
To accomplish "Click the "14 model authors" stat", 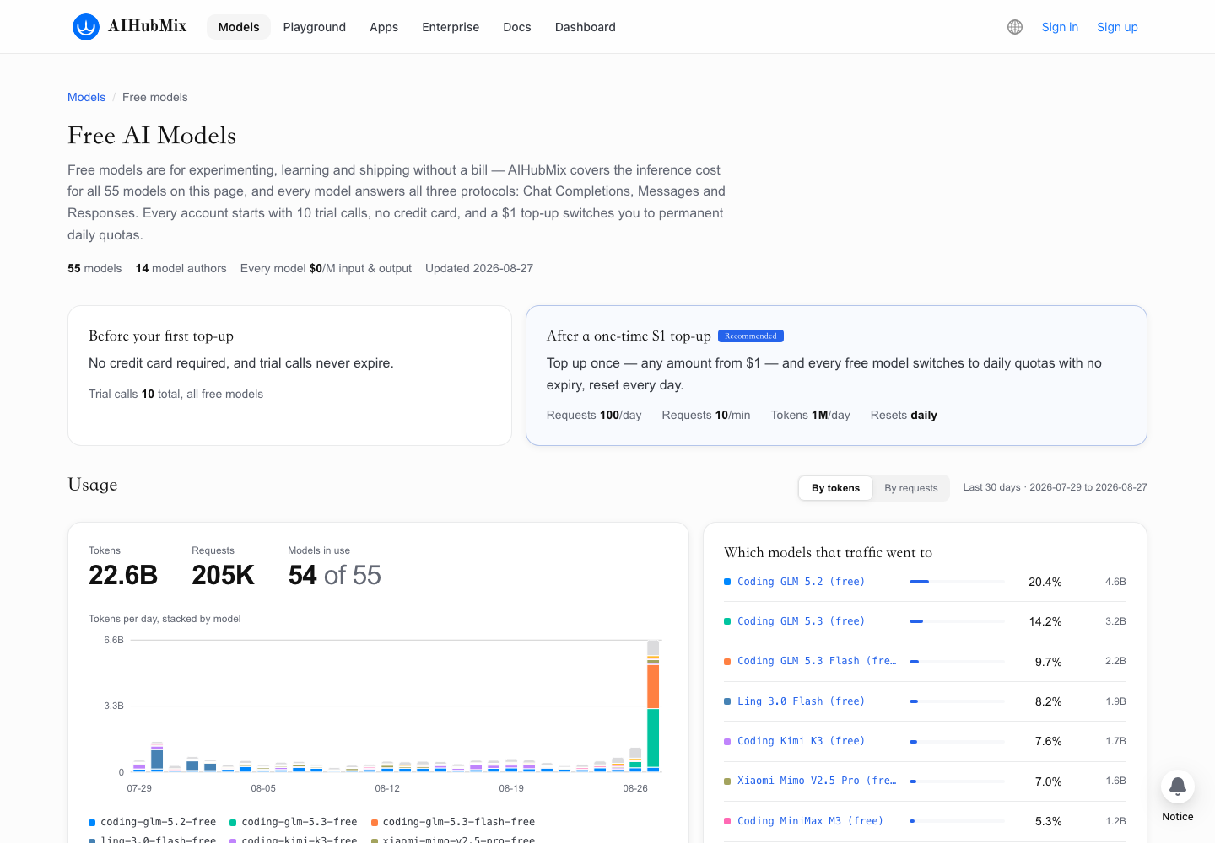I will (x=181, y=268).
